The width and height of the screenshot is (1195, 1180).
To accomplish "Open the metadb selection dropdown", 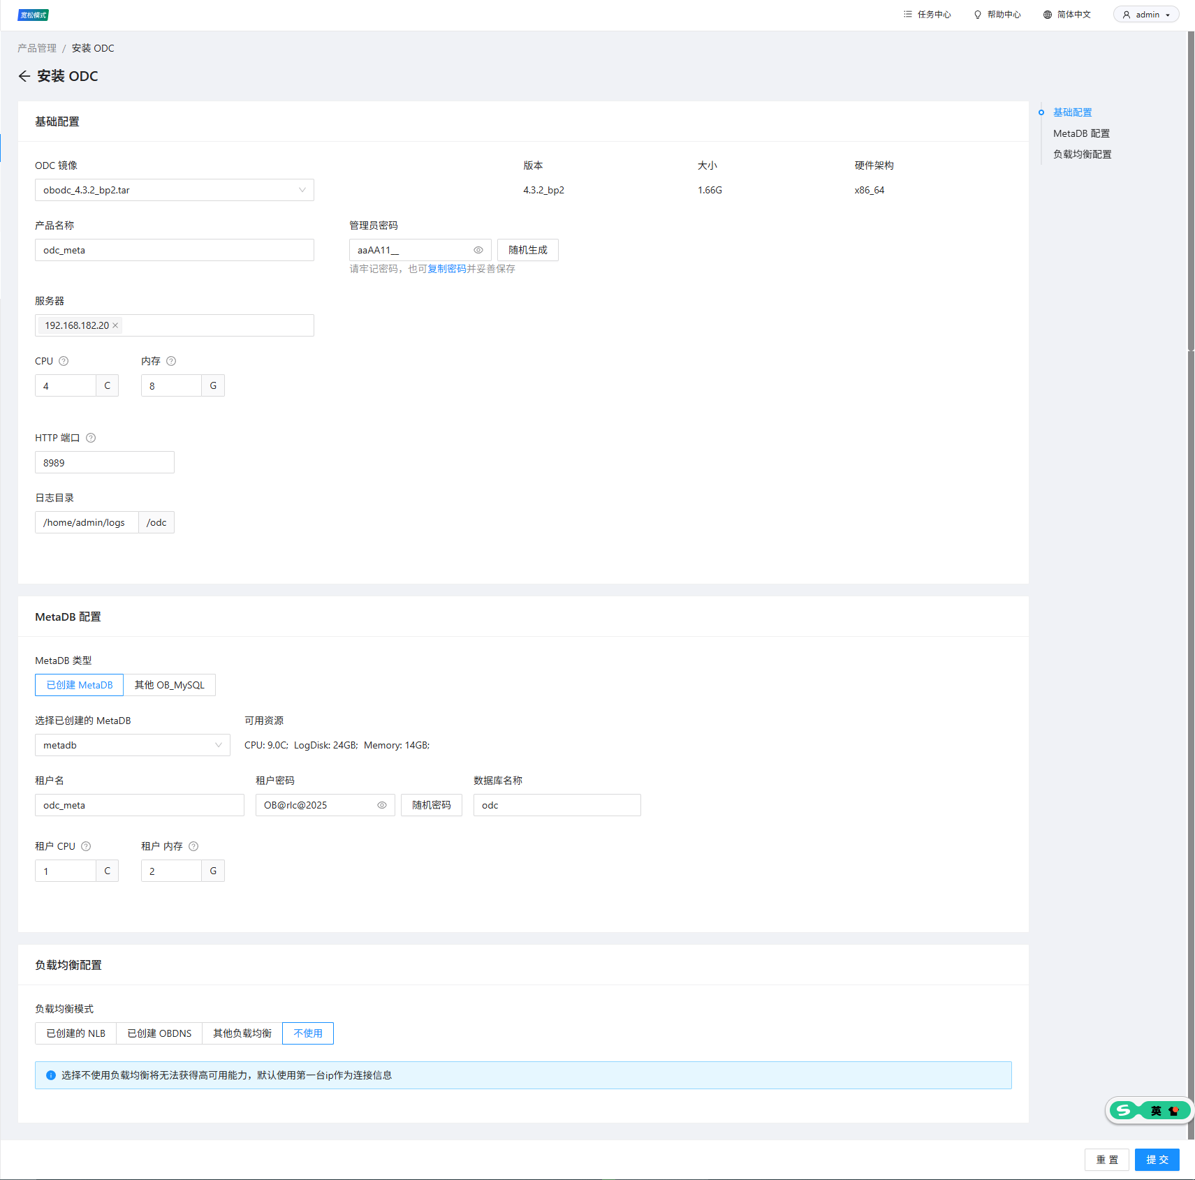I will [133, 745].
